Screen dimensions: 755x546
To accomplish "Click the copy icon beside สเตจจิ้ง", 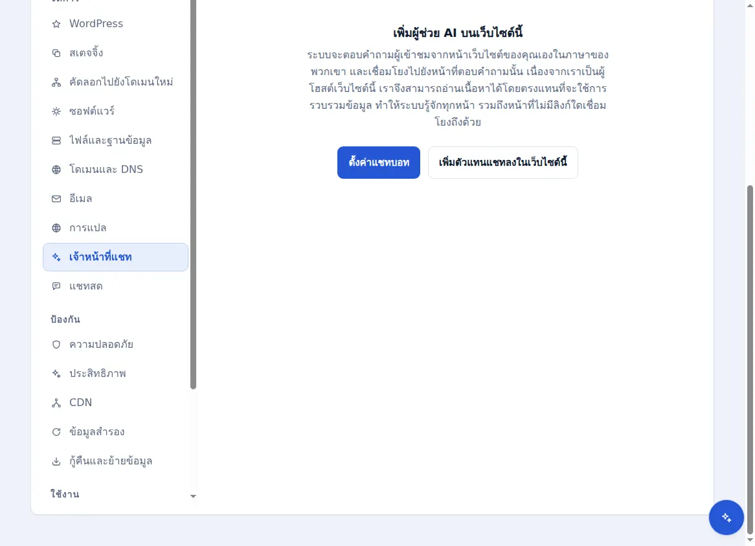I will 56,53.
